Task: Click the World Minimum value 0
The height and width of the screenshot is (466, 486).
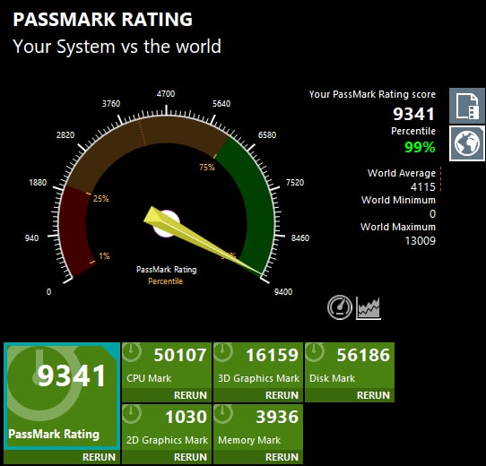Action: [433, 214]
